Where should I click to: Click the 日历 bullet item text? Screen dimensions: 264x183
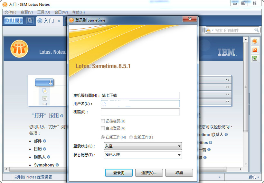coord(38,149)
